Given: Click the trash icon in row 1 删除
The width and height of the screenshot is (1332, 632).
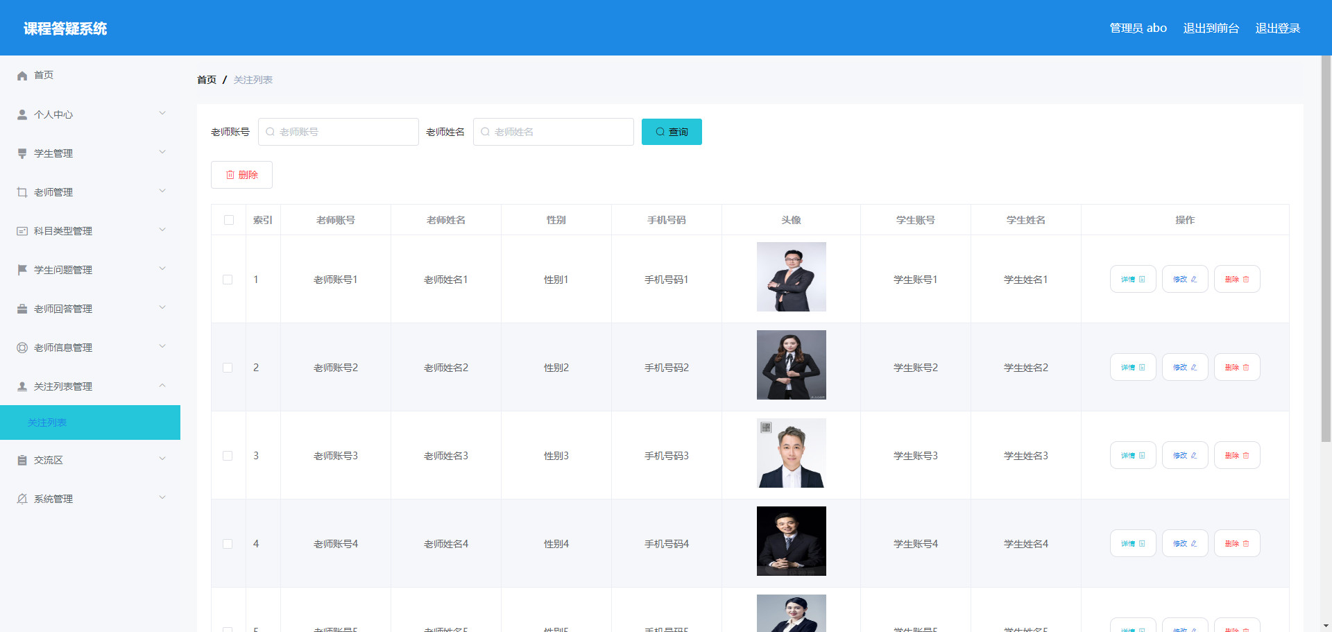Looking at the screenshot, I should [1246, 280].
